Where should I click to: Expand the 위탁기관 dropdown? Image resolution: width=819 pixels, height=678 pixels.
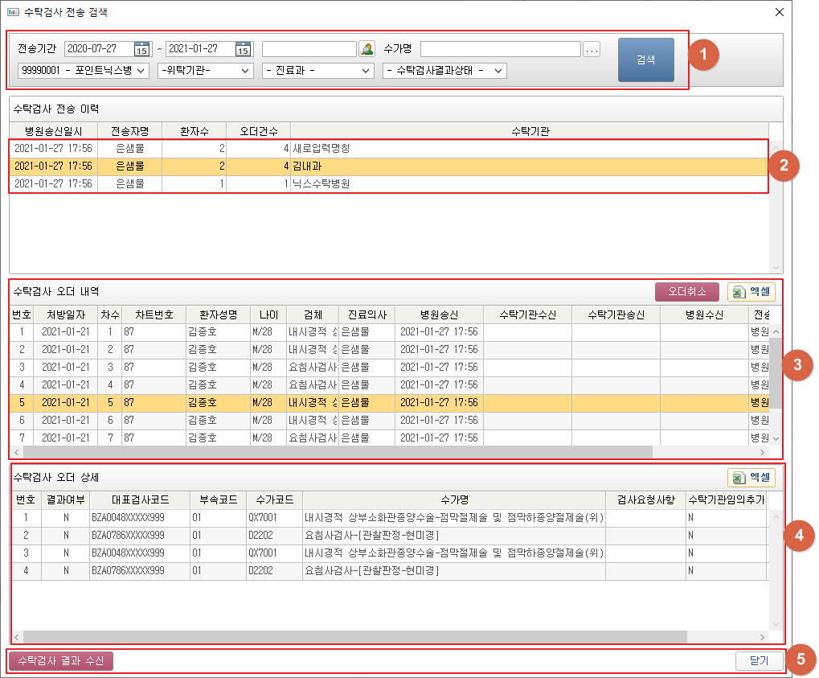(205, 71)
